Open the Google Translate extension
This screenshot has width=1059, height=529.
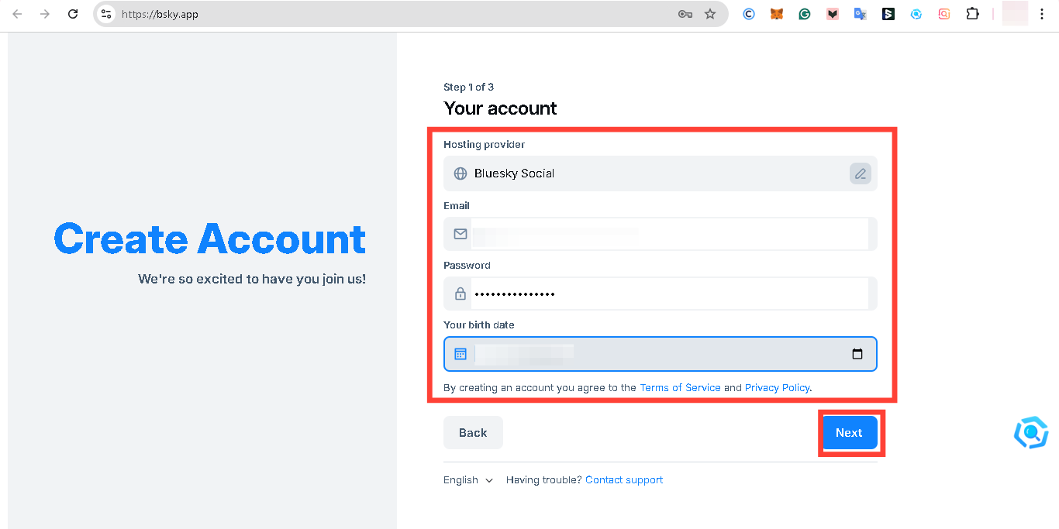click(x=860, y=13)
